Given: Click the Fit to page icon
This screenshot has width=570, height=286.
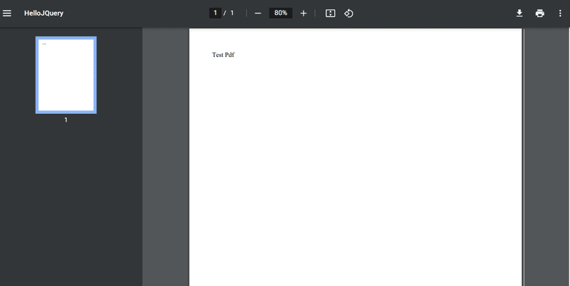Looking at the screenshot, I should pos(330,14).
